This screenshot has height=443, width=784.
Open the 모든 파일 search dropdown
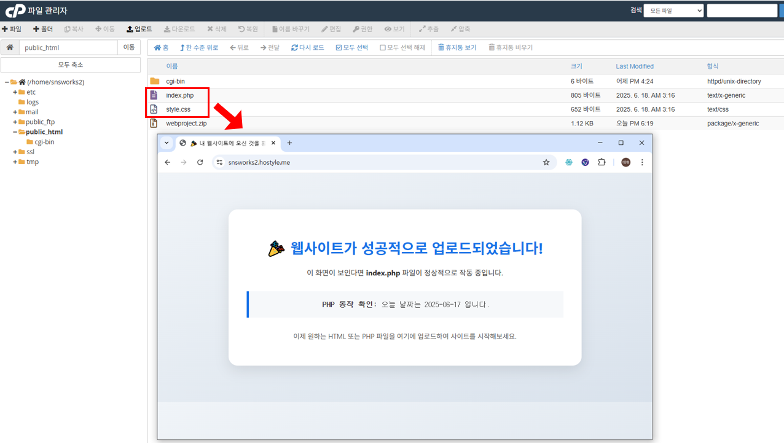tap(673, 10)
